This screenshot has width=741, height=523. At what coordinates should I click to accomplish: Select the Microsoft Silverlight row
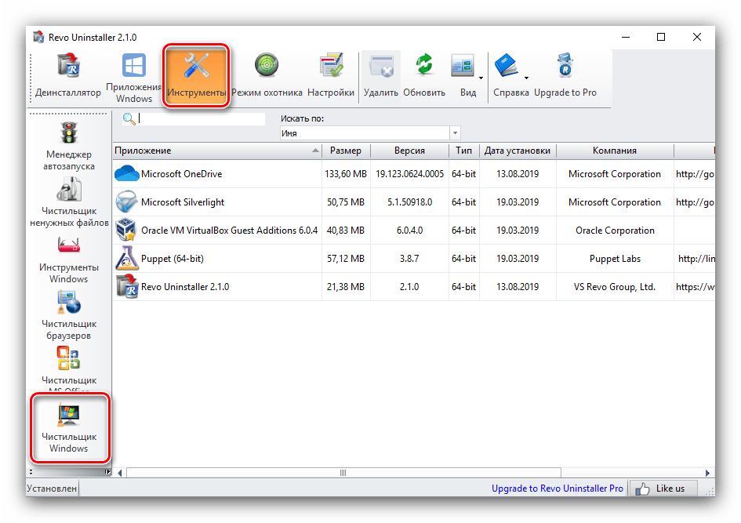pyautogui.click(x=183, y=202)
